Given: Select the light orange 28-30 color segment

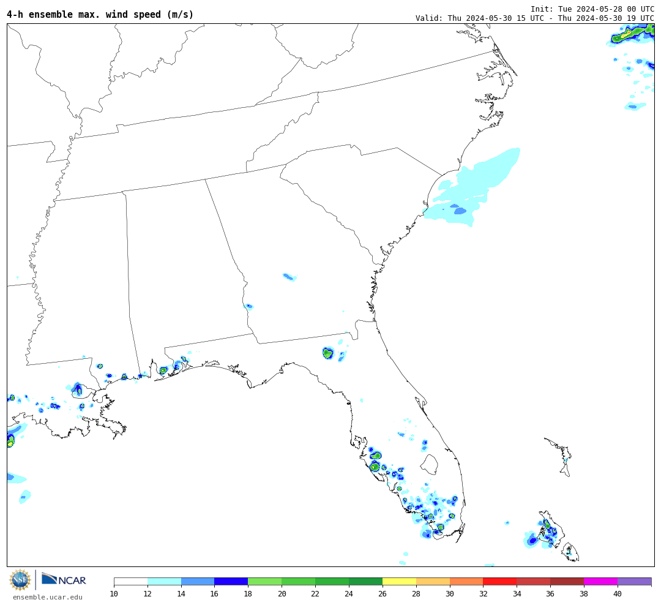Looking at the screenshot, I should click(433, 582).
